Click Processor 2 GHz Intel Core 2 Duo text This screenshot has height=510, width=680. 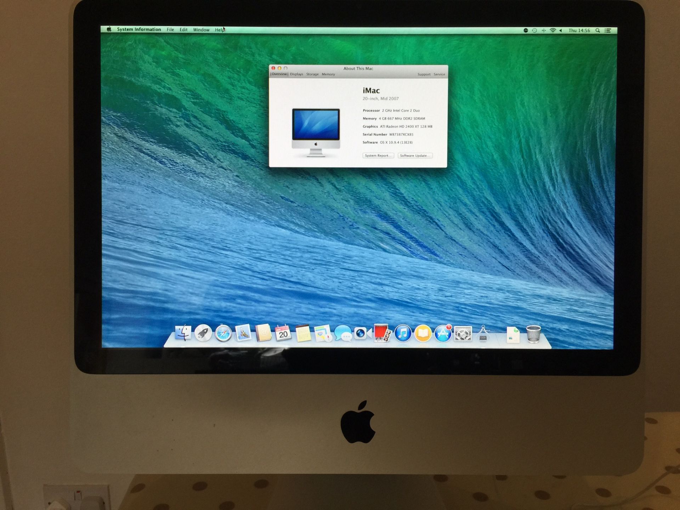(x=391, y=110)
